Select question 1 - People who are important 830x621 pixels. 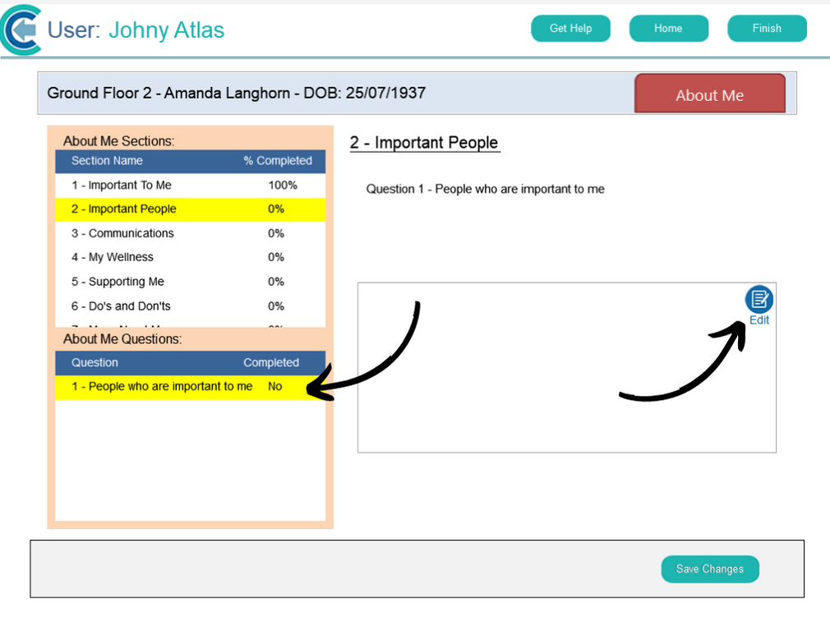pos(162,387)
